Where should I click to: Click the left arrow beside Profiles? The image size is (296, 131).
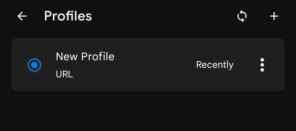point(22,16)
